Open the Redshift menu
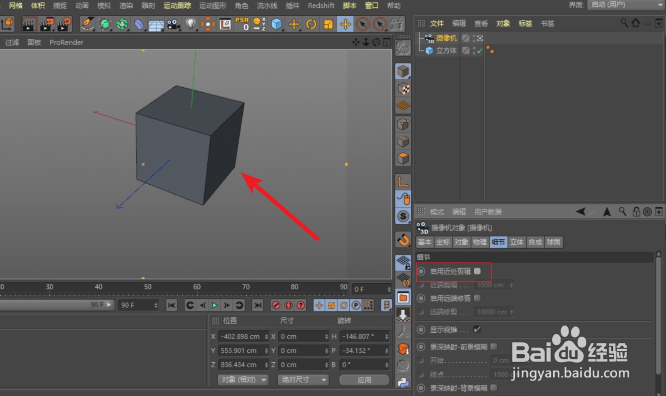This screenshot has width=666, height=396. (321, 5)
